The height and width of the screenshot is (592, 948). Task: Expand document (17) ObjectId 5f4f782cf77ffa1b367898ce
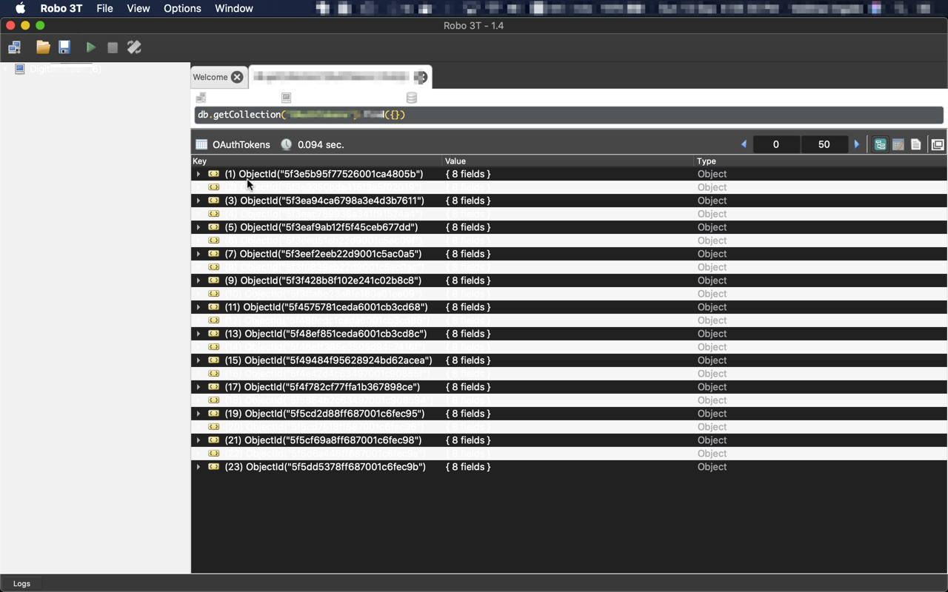coord(198,387)
